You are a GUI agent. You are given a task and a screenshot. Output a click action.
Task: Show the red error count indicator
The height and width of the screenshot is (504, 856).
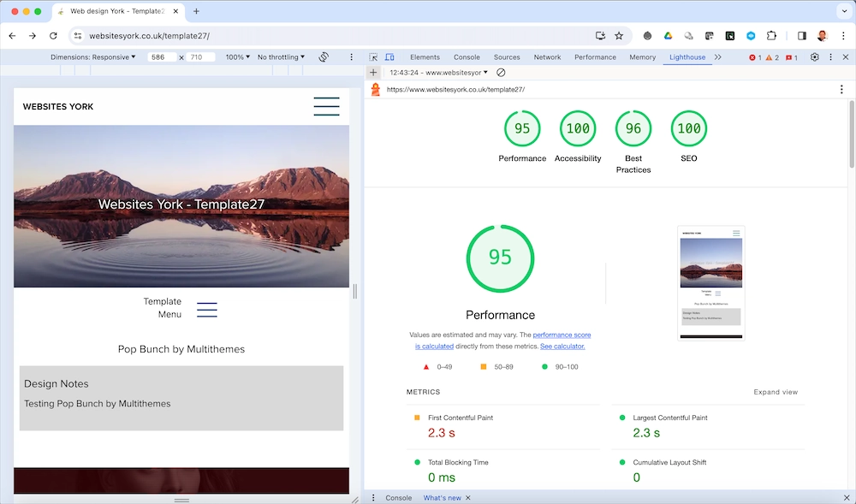coord(756,57)
